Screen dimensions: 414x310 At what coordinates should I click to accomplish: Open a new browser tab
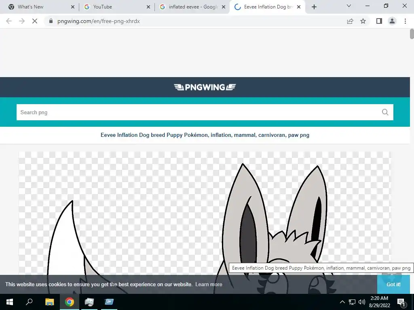coord(314,7)
